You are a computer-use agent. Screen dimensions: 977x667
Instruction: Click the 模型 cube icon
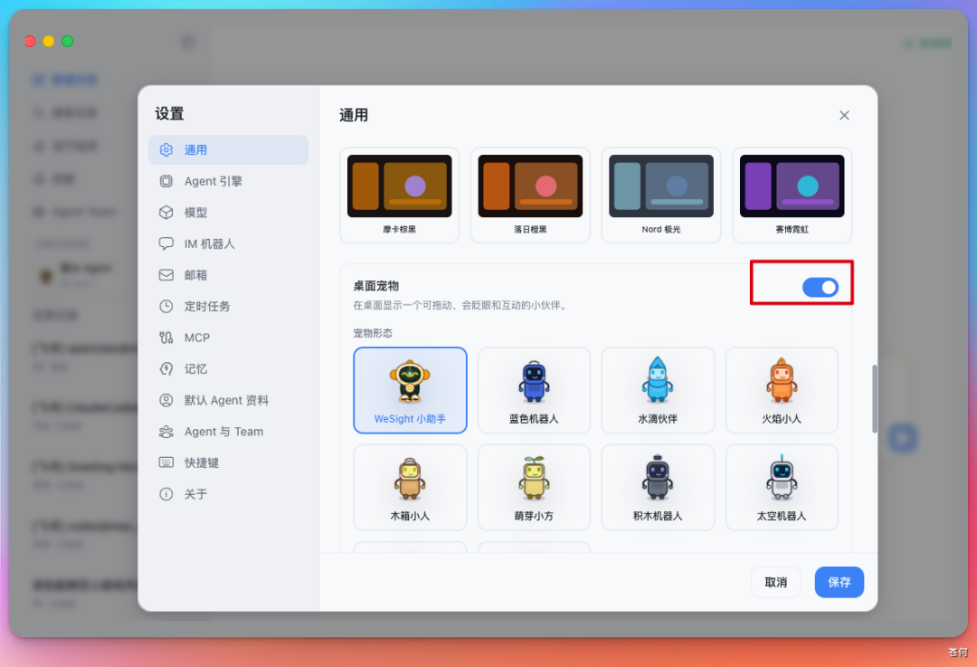pos(166,212)
